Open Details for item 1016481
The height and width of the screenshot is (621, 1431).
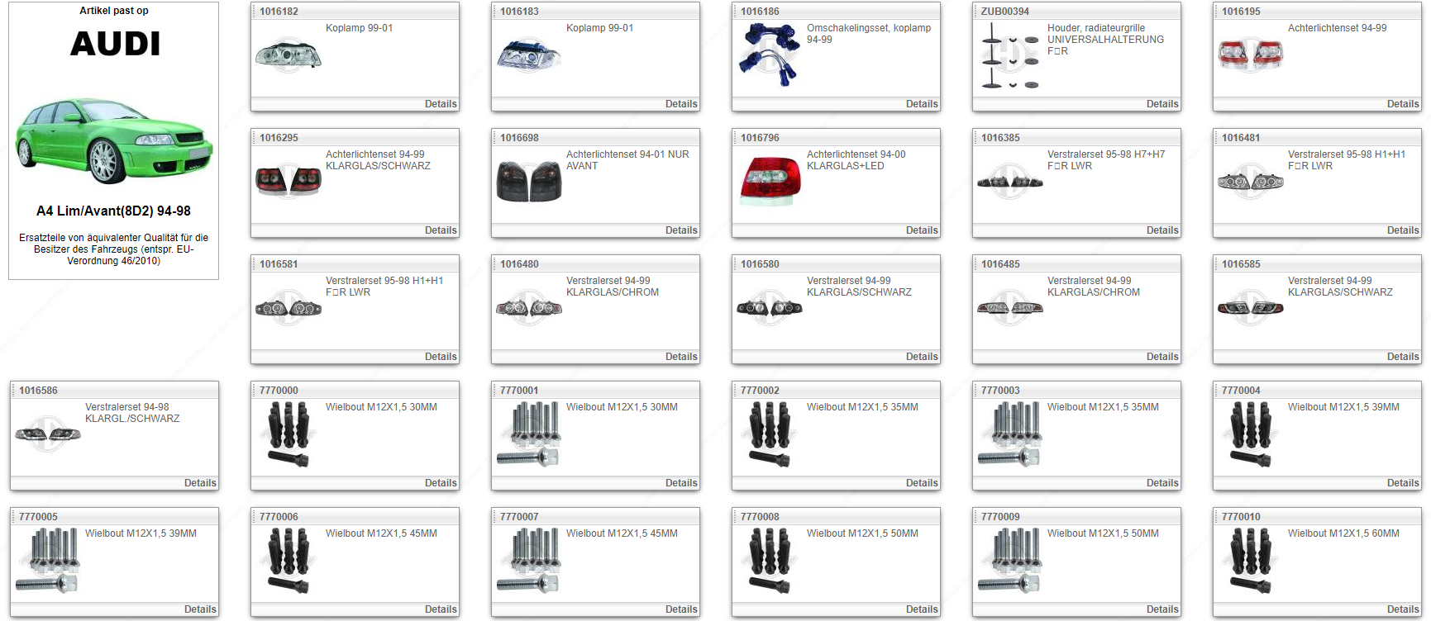tap(1402, 230)
